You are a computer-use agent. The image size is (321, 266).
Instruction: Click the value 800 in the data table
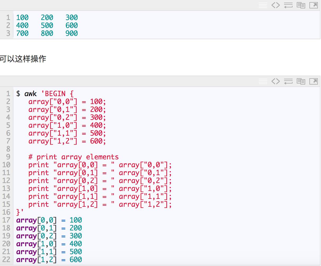pos(47,33)
